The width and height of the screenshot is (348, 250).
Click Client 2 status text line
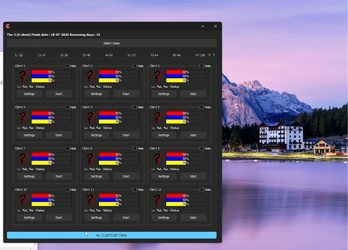pos(98,87)
